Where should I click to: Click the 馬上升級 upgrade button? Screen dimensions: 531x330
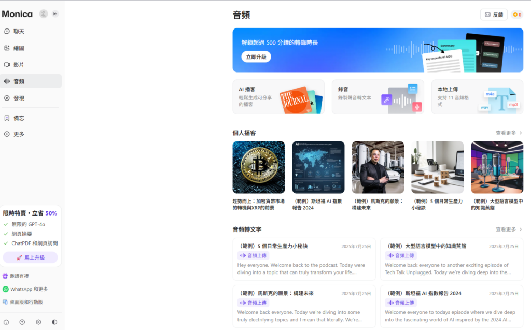[30, 258]
